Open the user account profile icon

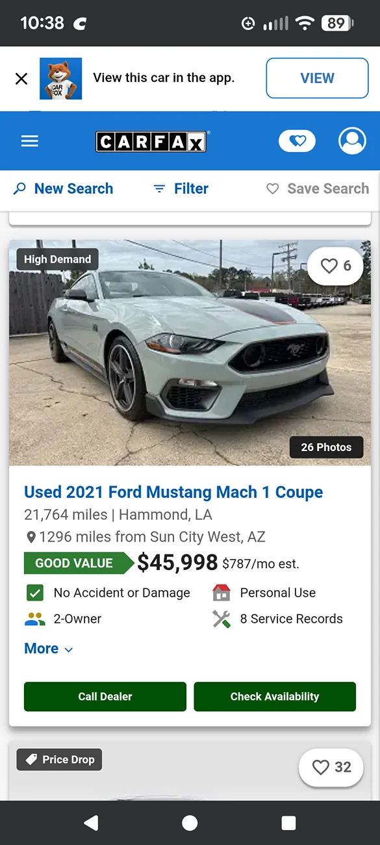point(352,141)
